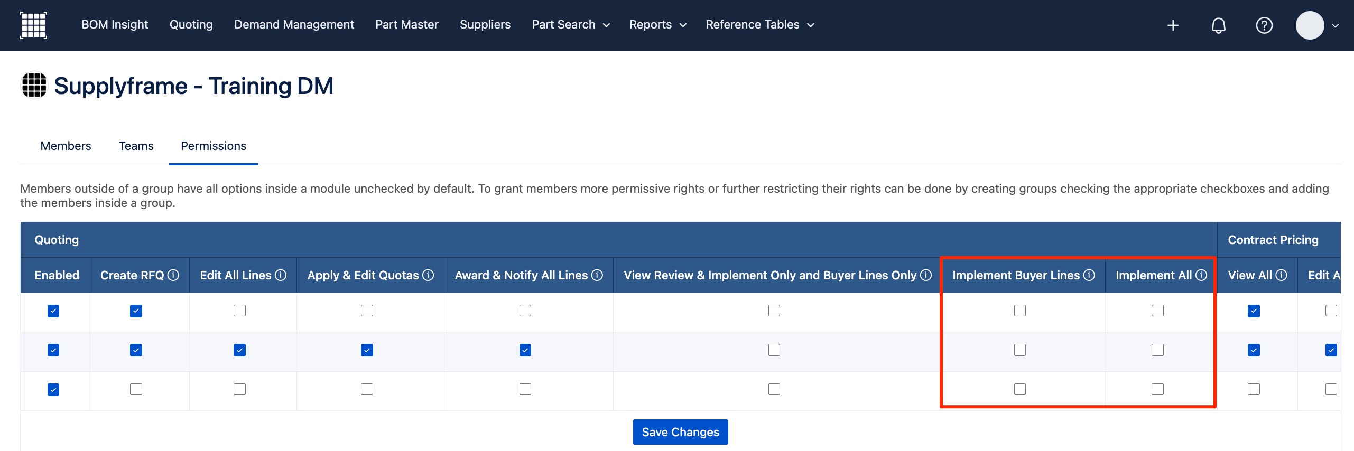Expand the Part Search dropdown
1354x451 pixels.
tap(571, 25)
